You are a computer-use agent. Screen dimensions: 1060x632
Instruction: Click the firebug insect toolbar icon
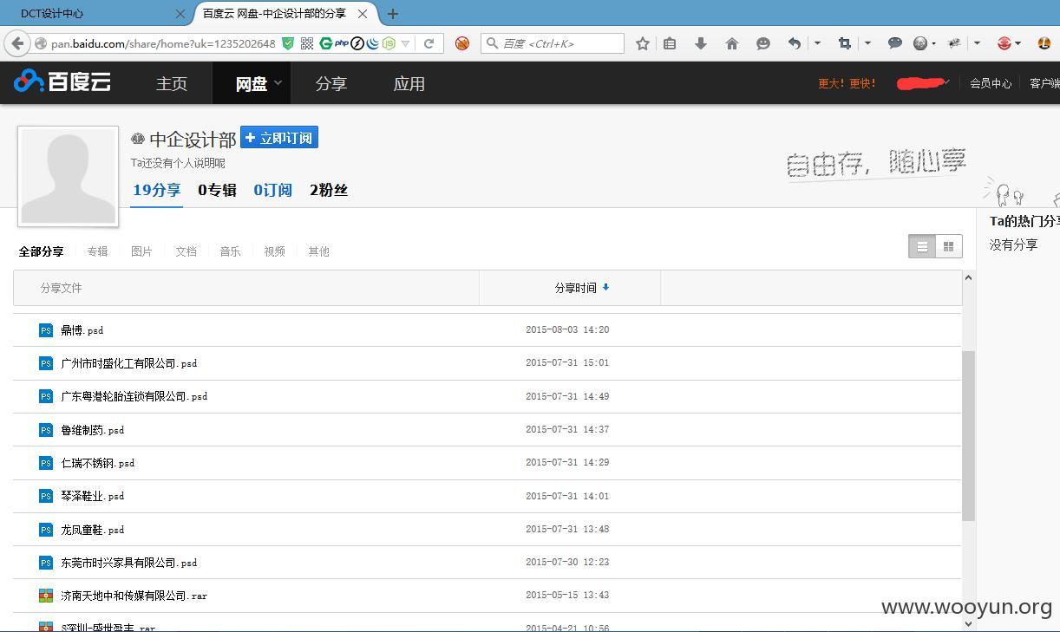955,43
